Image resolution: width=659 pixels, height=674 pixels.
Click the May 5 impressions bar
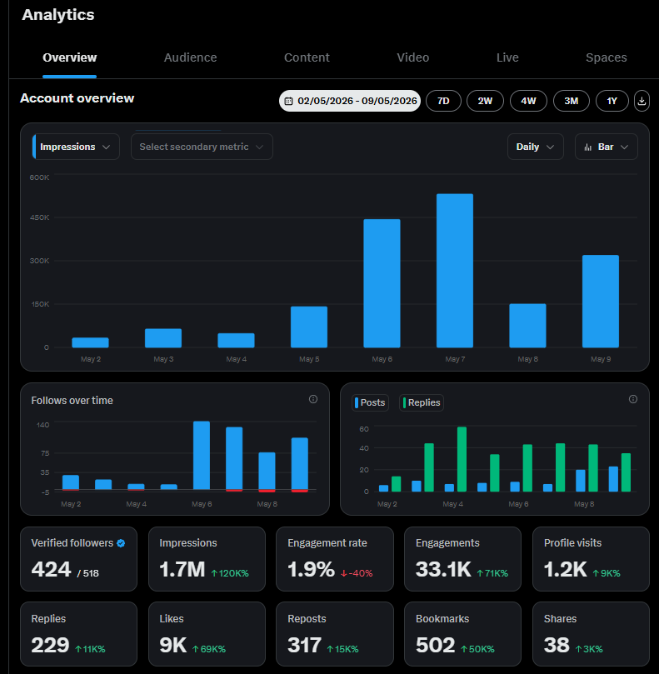308,327
